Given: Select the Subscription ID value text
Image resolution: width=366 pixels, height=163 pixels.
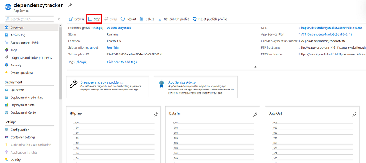Looking at the screenshot, I should 135,54.
